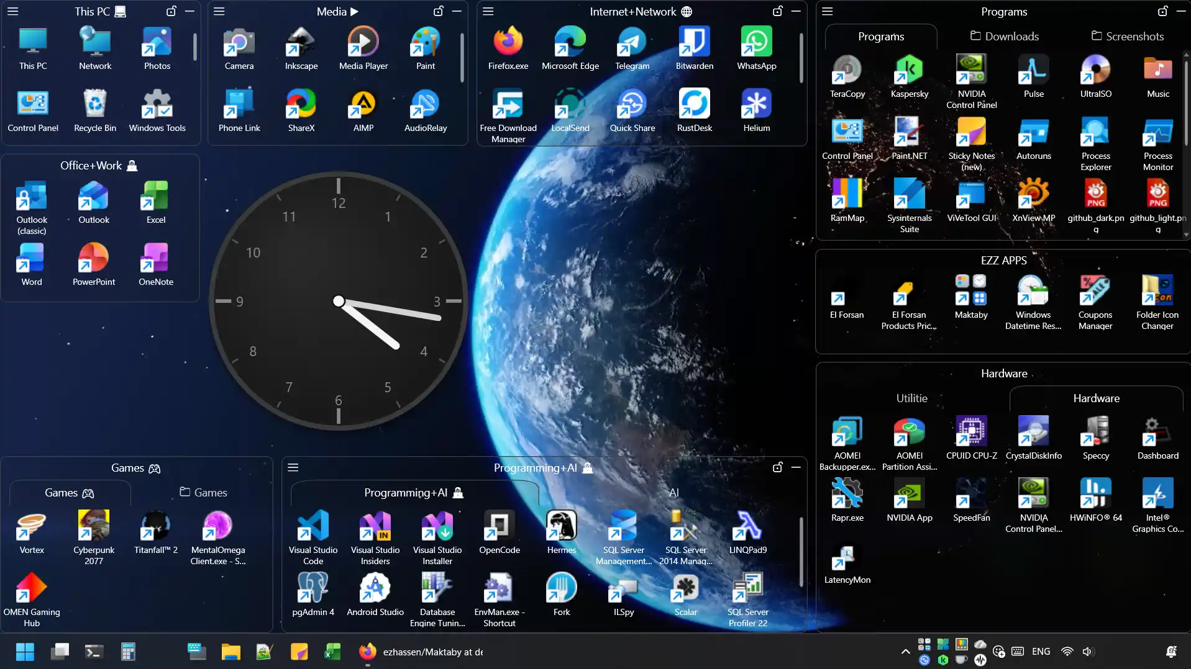1191x669 pixels.
Task: Launch Telegram shortcut
Action: (632, 48)
